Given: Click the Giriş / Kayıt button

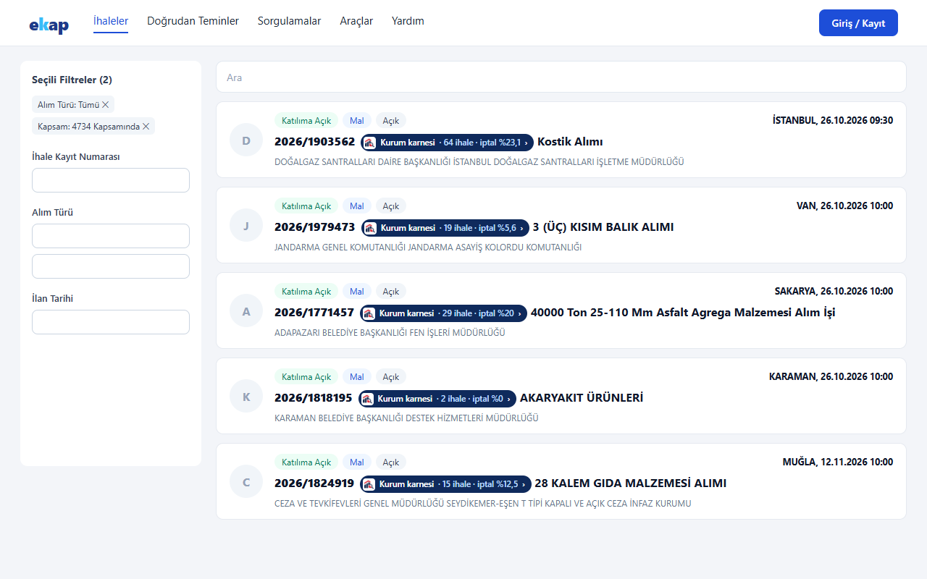Looking at the screenshot, I should point(858,23).
